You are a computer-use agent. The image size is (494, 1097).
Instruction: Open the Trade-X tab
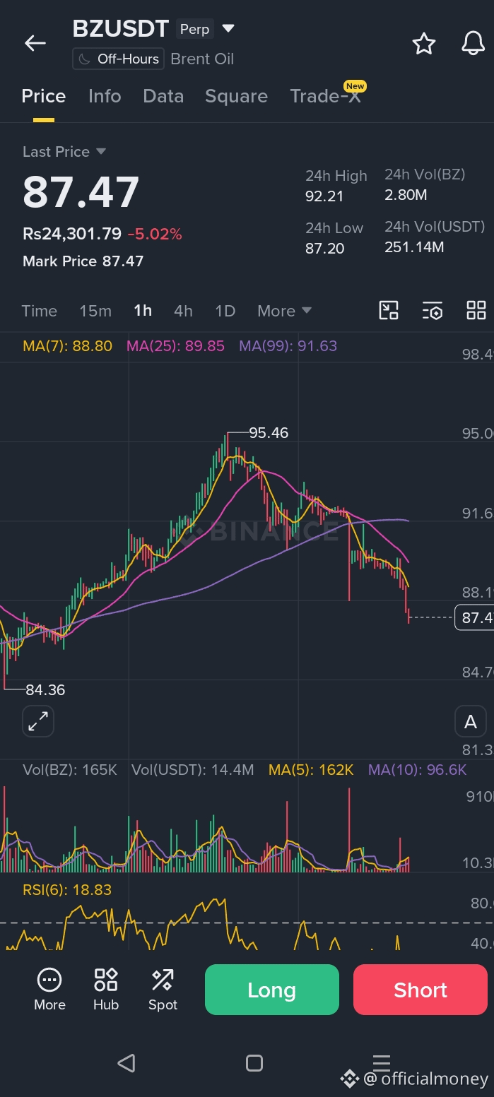(326, 97)
